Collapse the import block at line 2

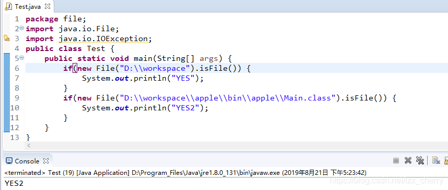(22, 28)
